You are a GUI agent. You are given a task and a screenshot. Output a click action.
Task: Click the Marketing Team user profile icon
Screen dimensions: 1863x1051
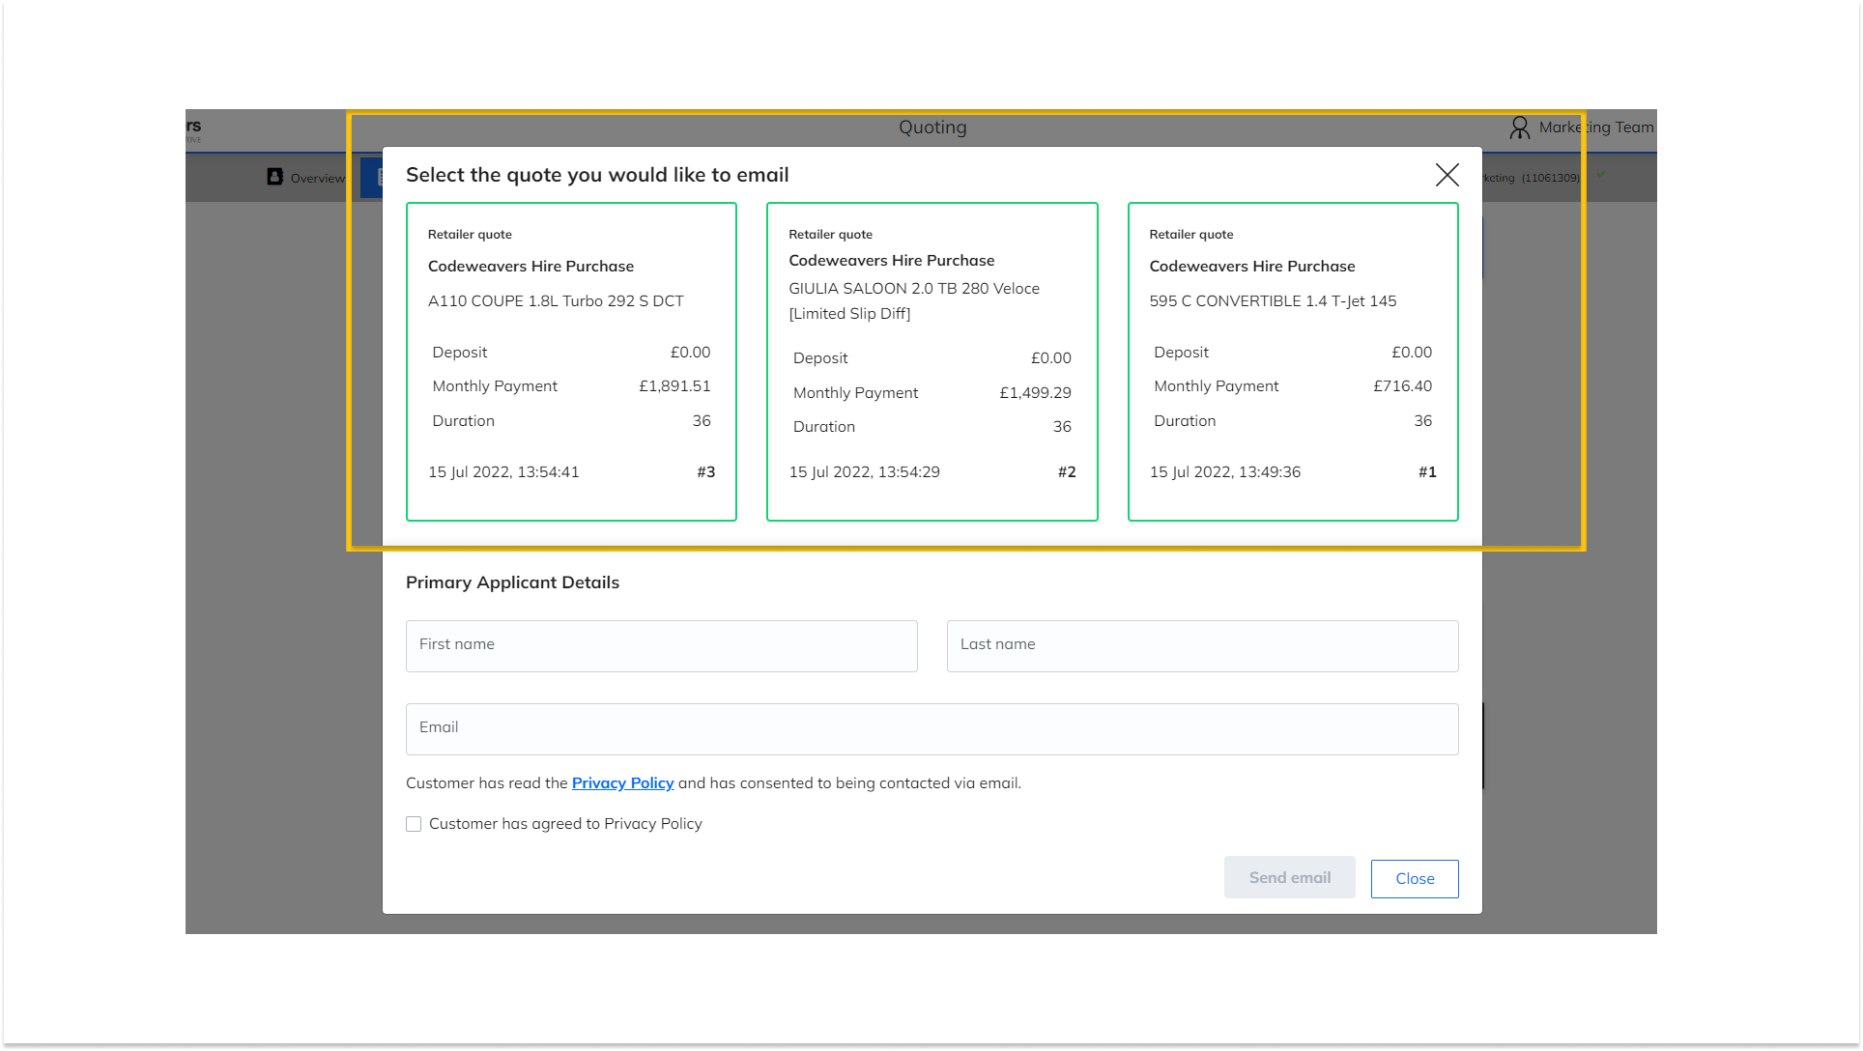[1519, 128]
